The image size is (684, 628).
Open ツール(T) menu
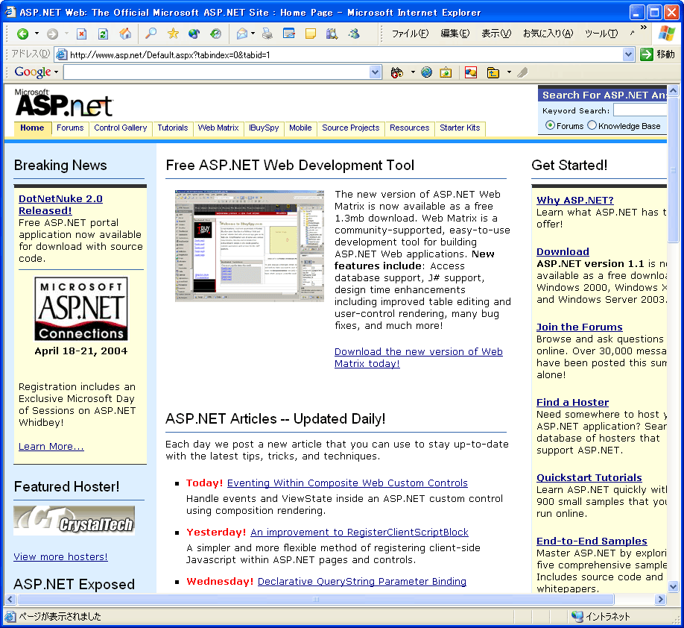601,34
